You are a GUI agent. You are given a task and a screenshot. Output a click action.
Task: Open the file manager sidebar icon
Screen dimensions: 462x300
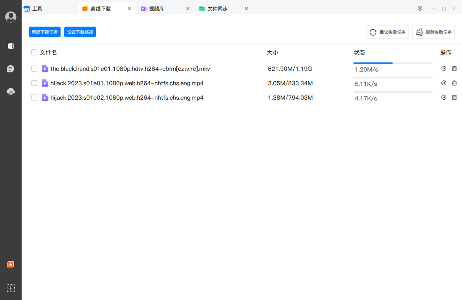tap(11, 46)
